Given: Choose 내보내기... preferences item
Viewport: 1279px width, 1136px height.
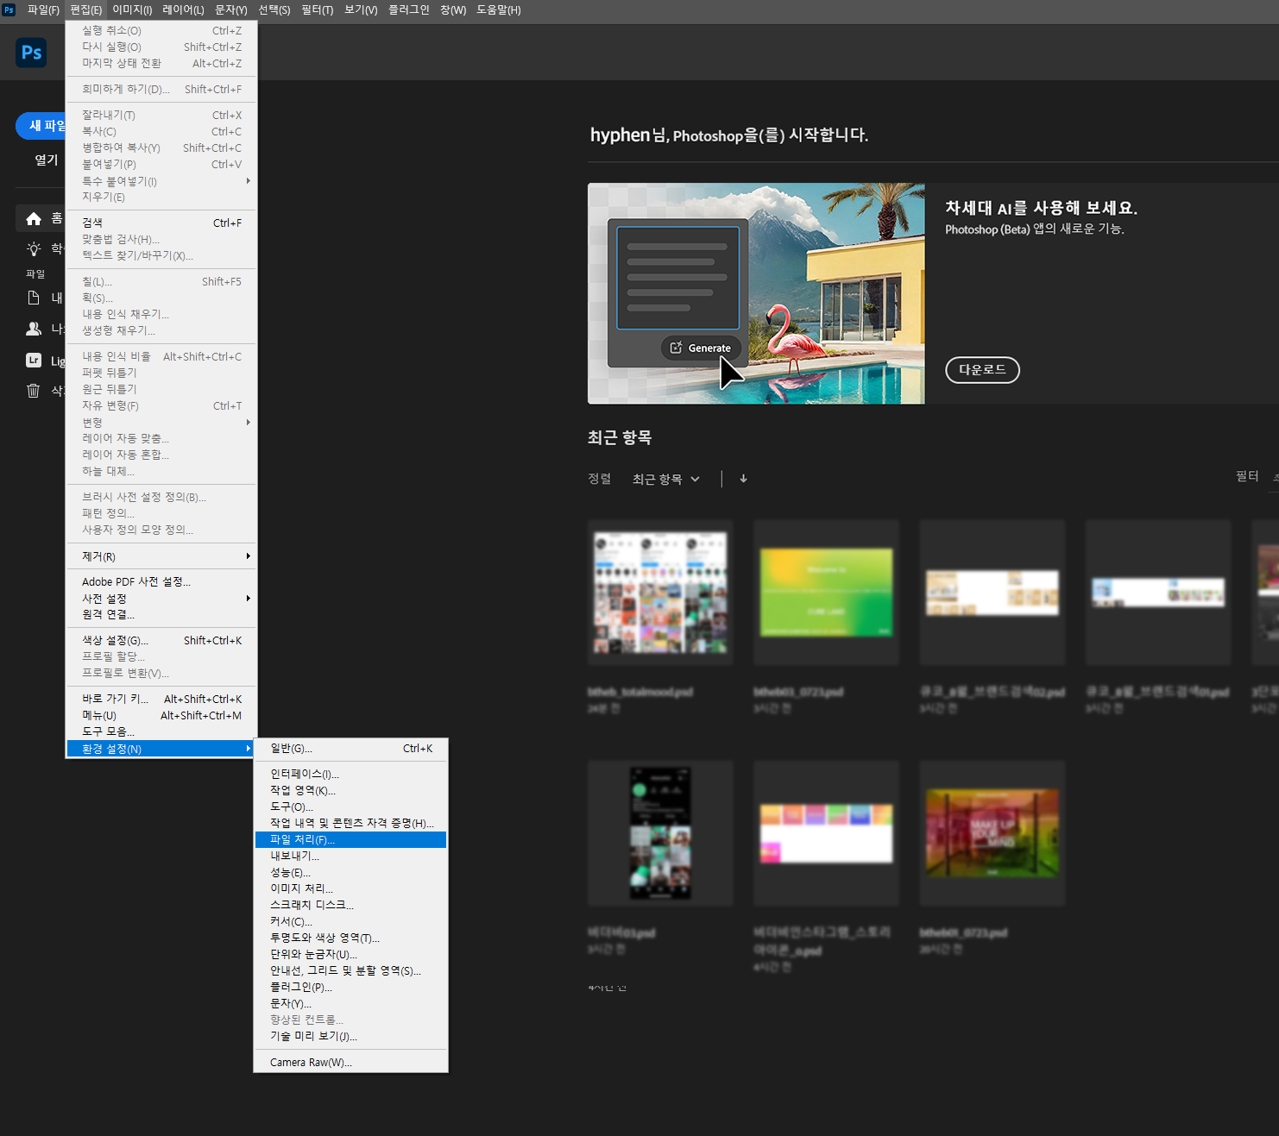Looking at the screenshot, I should tap(350, 856).
